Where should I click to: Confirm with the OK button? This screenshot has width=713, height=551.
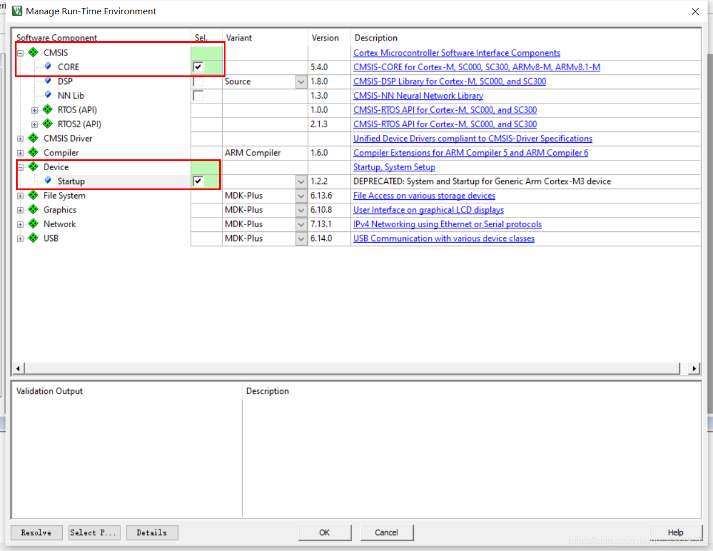coord(324,532)
